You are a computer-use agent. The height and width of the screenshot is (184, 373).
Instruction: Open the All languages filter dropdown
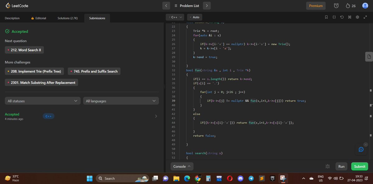coord(121,101)
